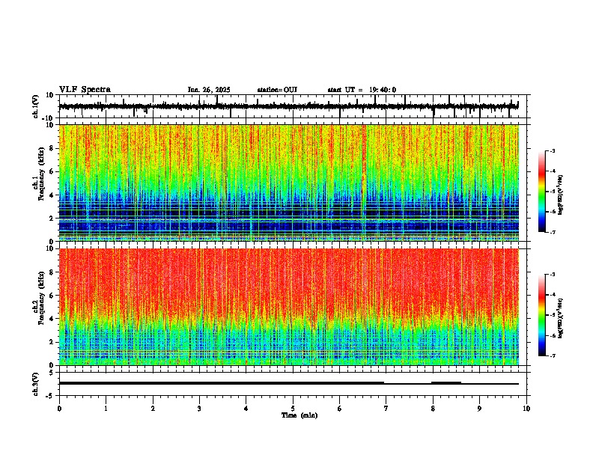Click the ch.3 trace step-down near minute 7
Screen dimensions: 593x458
(384, 383)
